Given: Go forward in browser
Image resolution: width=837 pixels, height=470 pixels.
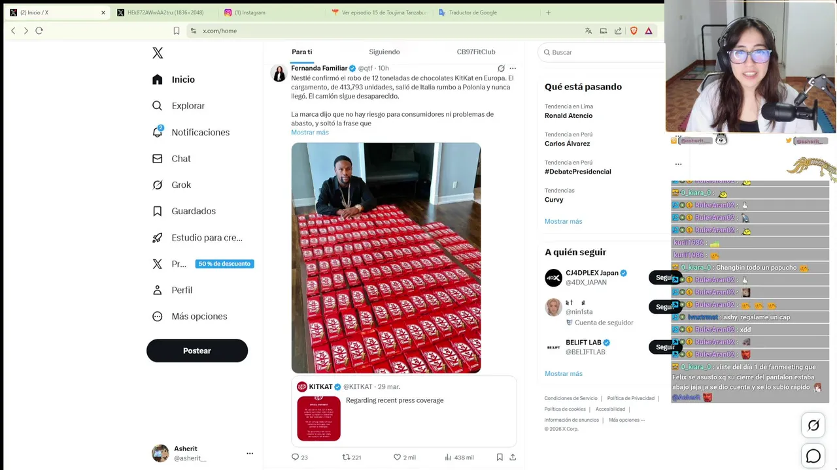Looking at the screenshot, I should click(26, 31).
